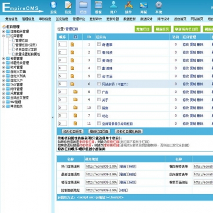Open 排行统计 in the submenu bar
This screenshot has width=213, height=213.
click(163, 19)
